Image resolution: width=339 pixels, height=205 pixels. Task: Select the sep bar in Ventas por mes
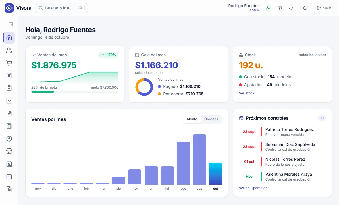click(199, 159)
